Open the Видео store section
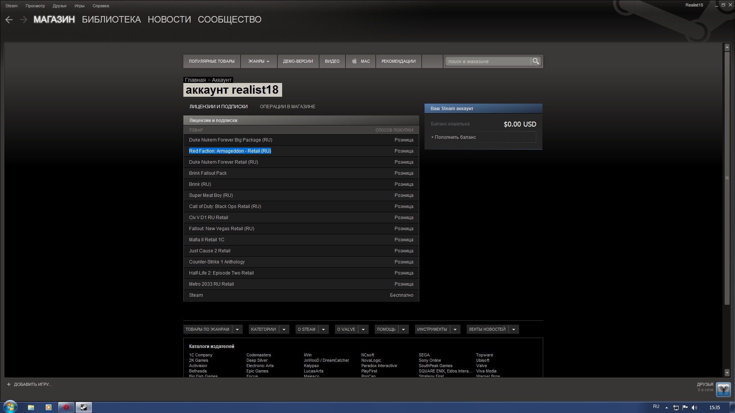Viewport: 735px width, 413px height. click(x=332, y=61)
